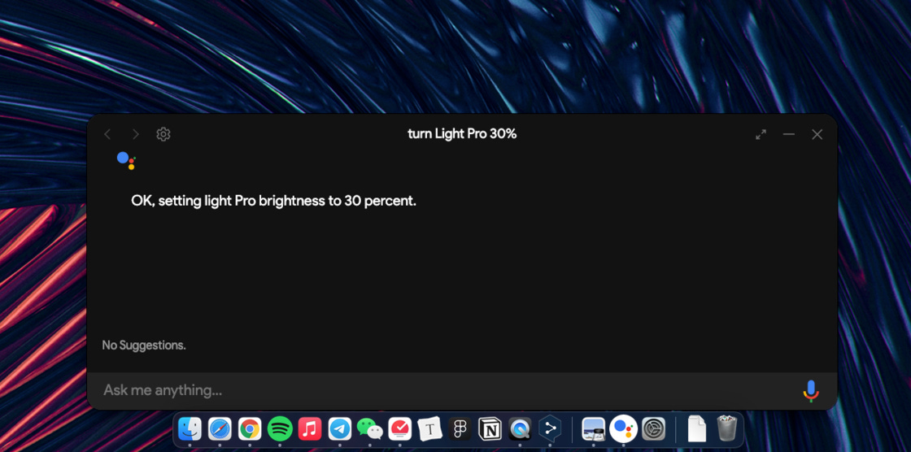Open Spotify from the dock
This screenshot has width=911, height=452.
click(280, 429)
